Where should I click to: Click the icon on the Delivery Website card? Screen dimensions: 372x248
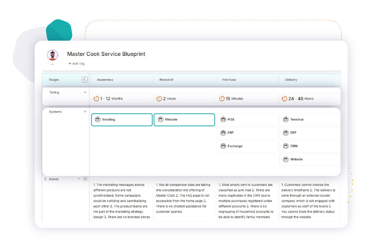286,159
